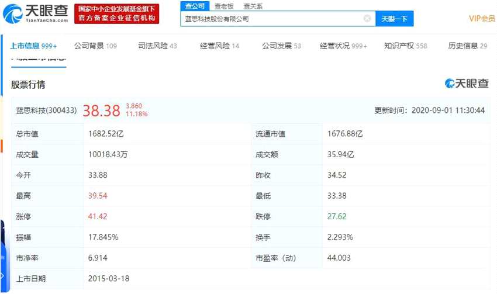Click the opening price 33.88

click(x=98, y=175)
